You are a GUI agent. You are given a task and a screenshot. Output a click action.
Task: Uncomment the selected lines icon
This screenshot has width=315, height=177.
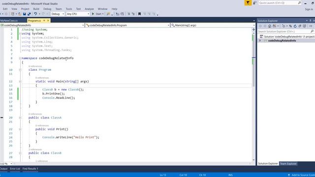[133, 14]
